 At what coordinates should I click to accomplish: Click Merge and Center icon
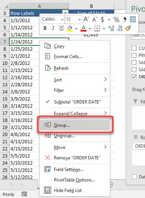coord(133,19)
